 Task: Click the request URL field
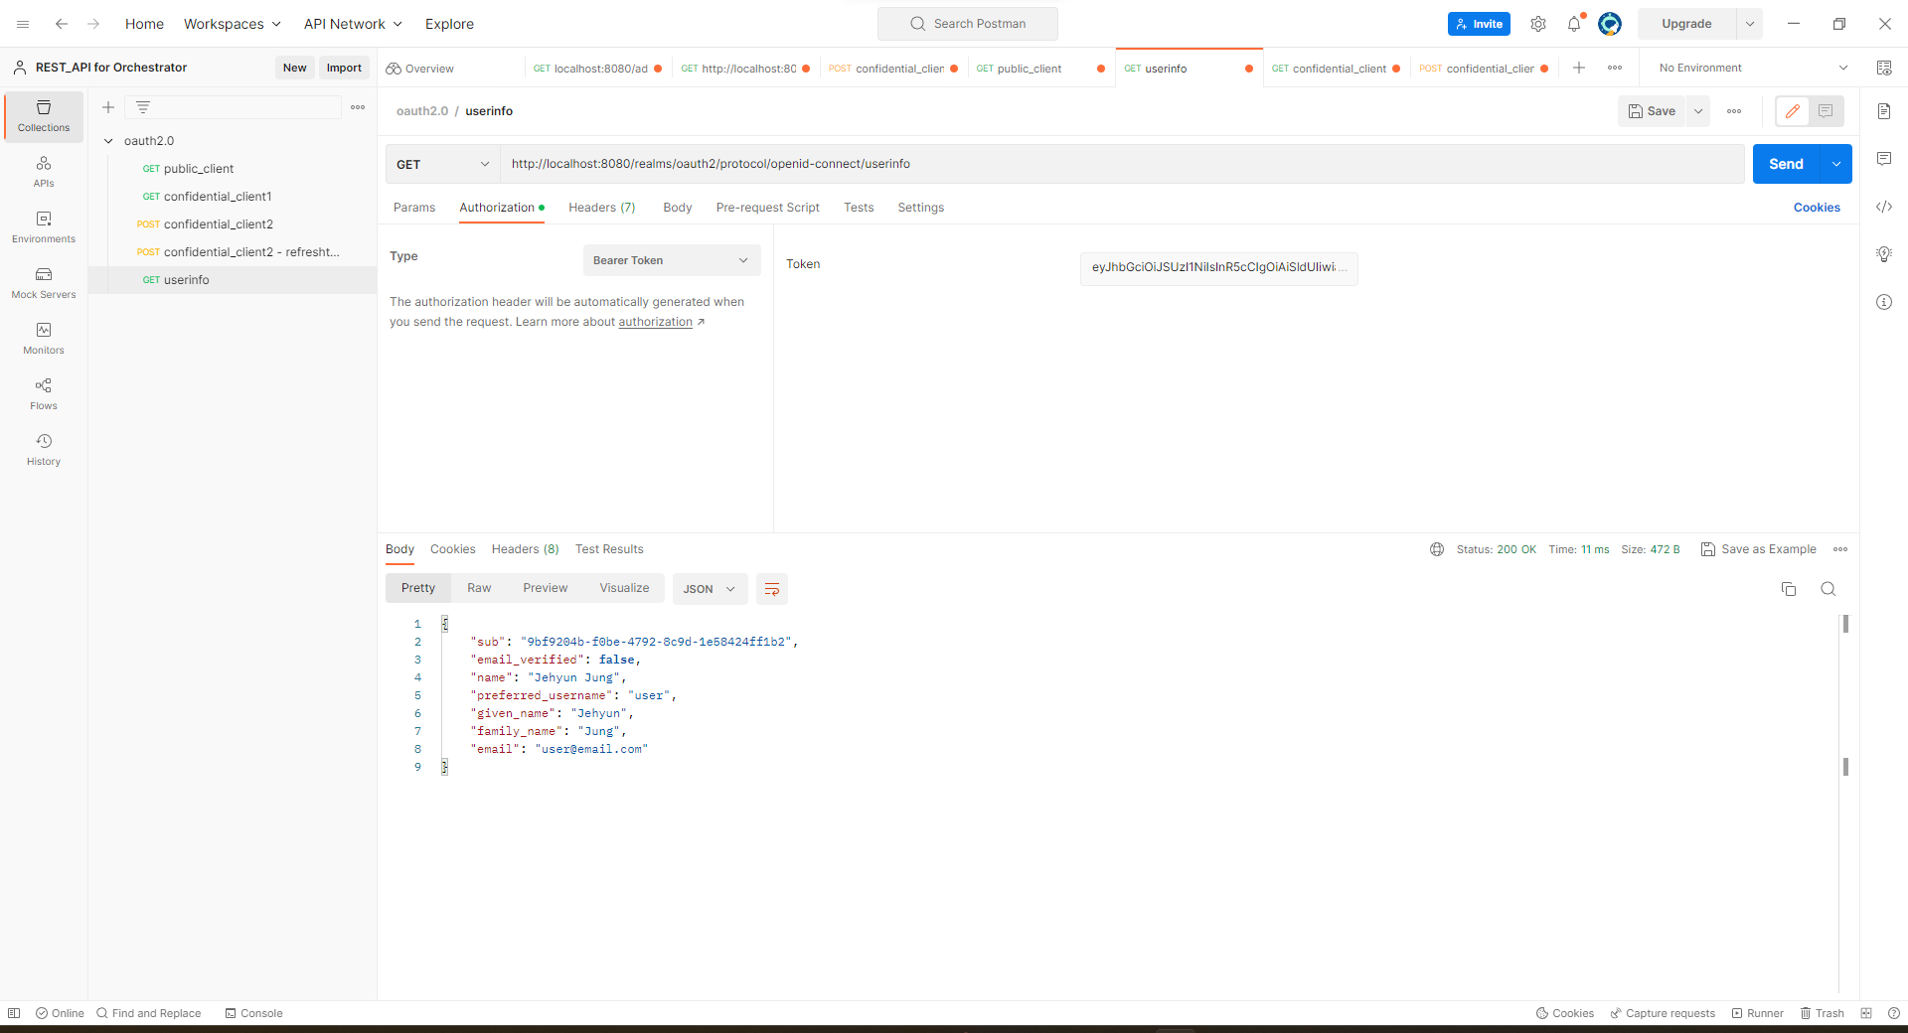[x=1122, y=164]
